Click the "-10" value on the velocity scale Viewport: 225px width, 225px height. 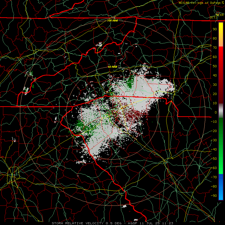(214, 122)
